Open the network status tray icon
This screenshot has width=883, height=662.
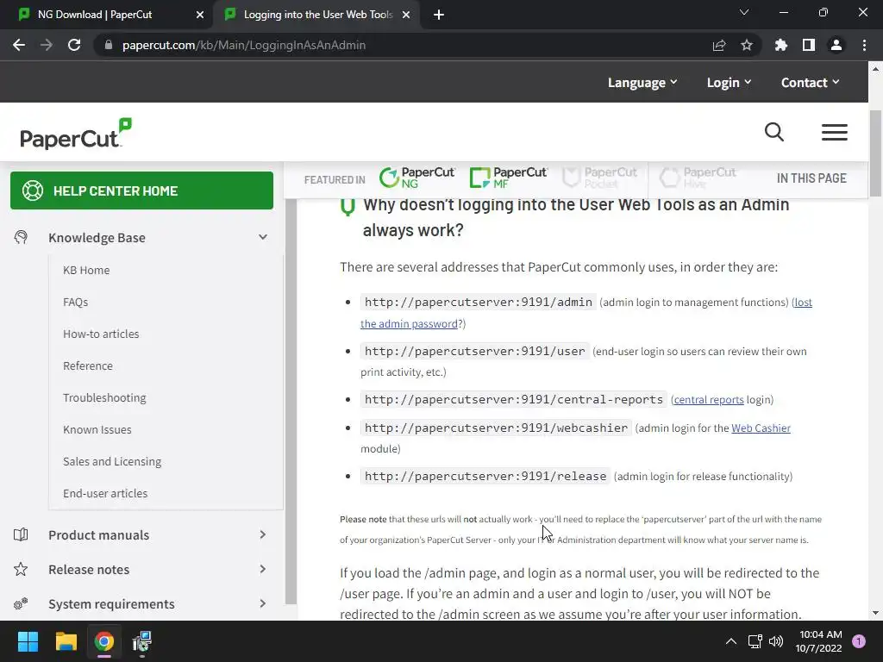755,641
